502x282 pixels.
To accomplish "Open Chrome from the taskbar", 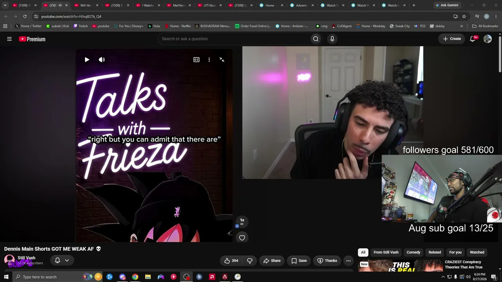I will 135,277.
